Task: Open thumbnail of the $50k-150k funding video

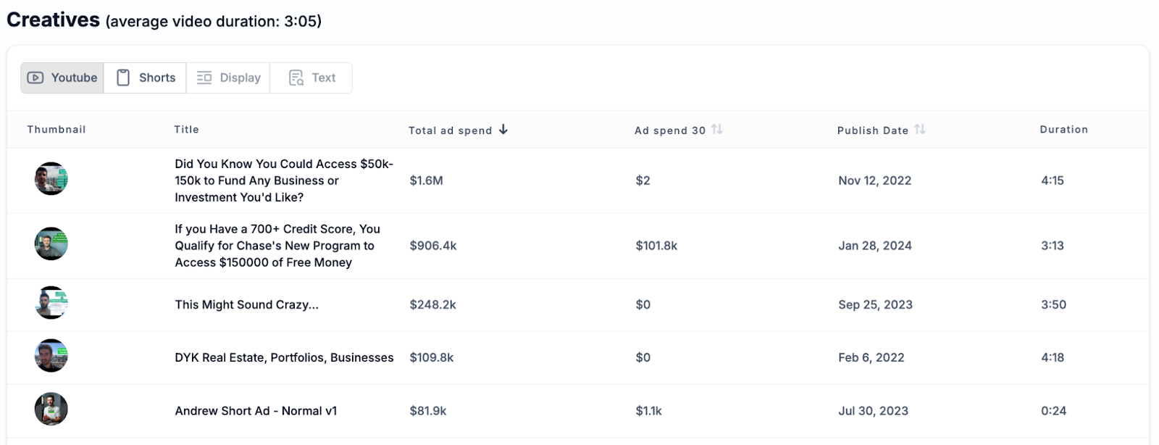Action: click(x=51, y=178)
